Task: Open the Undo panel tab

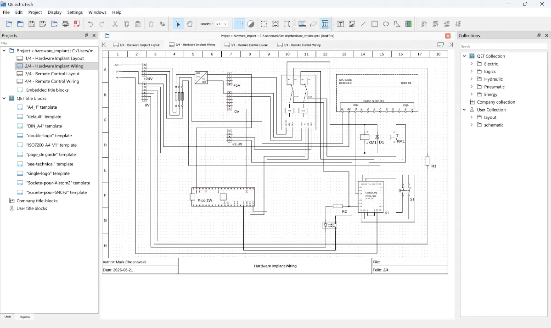Action: click(8, 317)
